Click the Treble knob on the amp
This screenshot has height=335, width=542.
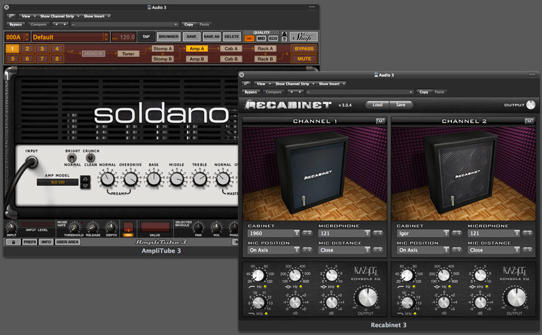pyautogui.click(x=200, y=179)
